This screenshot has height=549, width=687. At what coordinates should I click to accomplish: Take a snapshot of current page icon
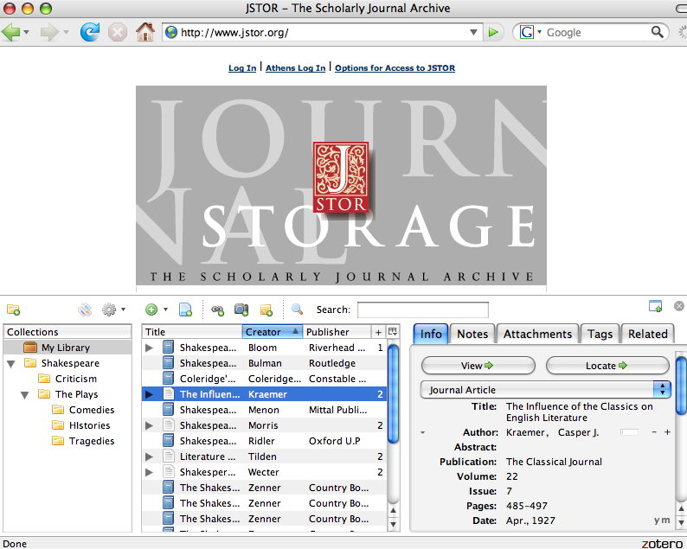[241, 310]
